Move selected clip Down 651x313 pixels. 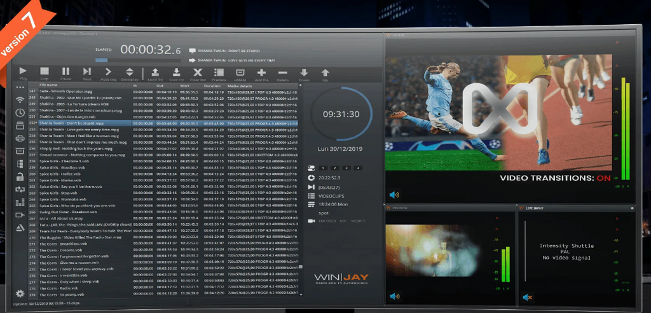point(304,74)
